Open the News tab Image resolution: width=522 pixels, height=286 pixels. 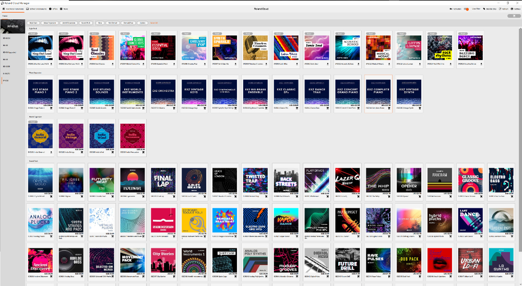(x=65, y=9)
